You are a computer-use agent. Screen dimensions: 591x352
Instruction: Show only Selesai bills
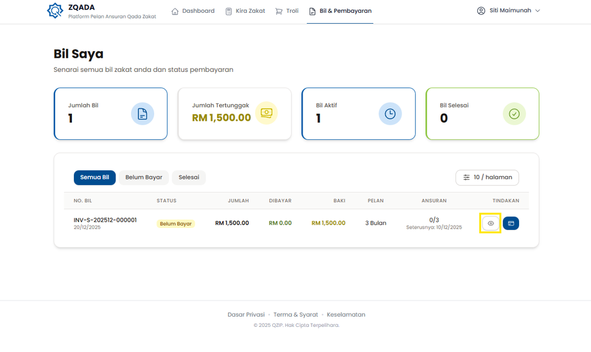tap(189, 177)
